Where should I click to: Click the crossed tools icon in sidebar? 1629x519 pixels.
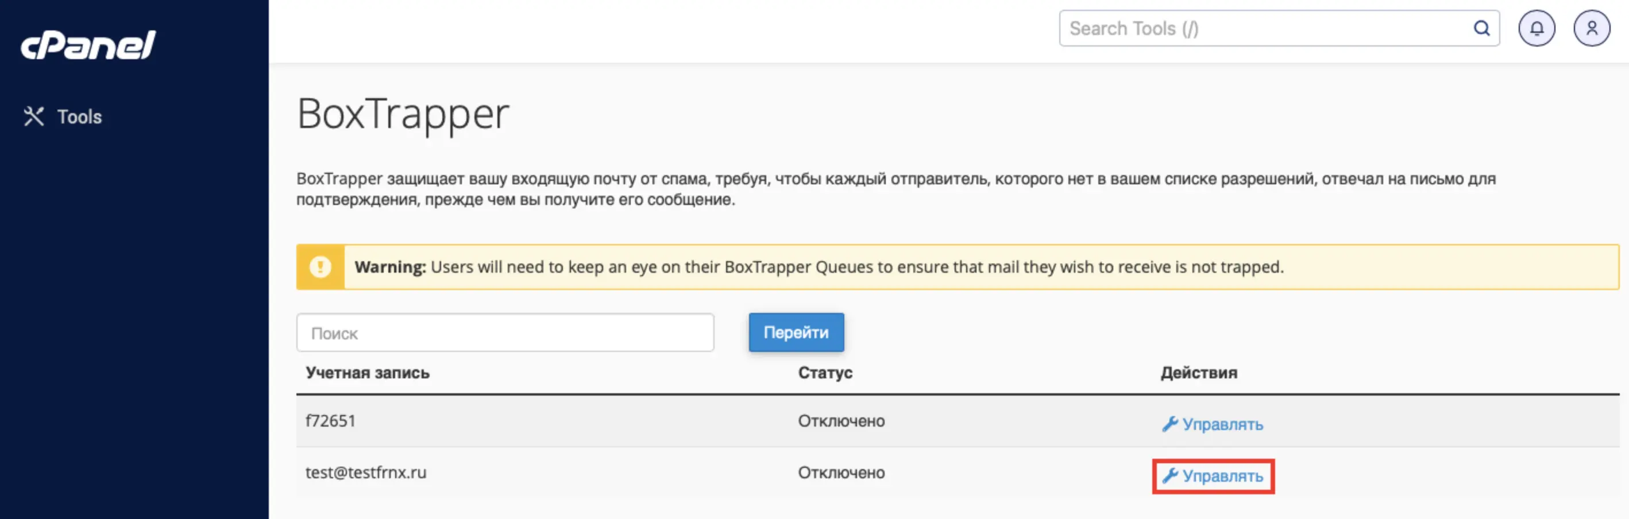[x=33, y=117]
